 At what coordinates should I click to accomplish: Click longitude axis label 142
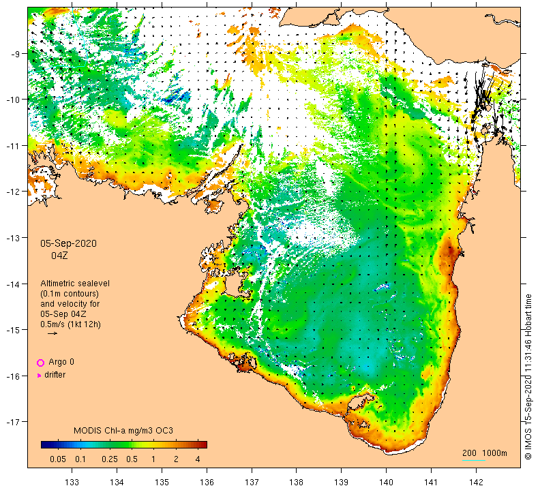coord(476,482)
